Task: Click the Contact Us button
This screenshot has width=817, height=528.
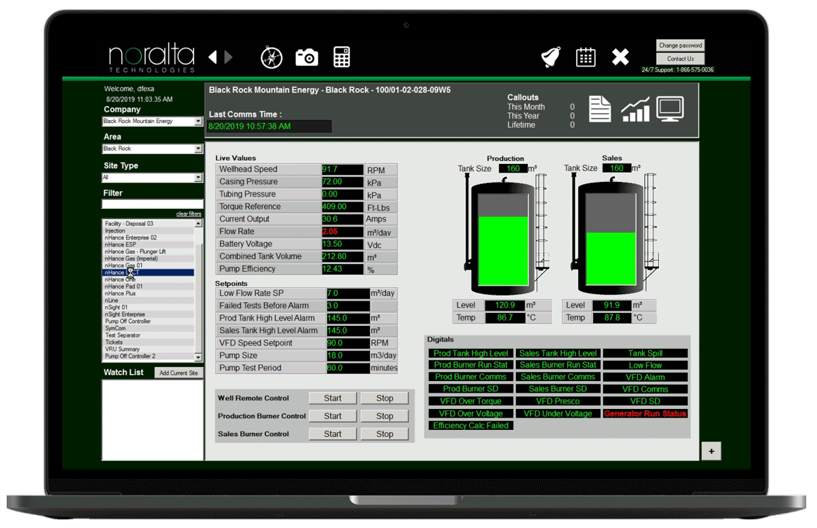Action: [x=680, y=59]
